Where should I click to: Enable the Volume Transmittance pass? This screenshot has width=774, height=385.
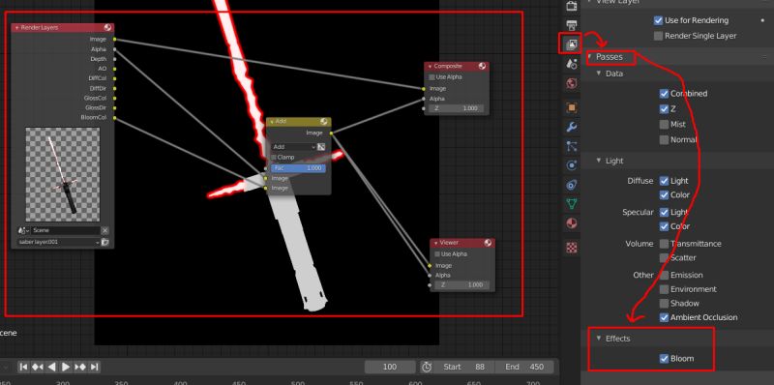(x=664, y=244)
